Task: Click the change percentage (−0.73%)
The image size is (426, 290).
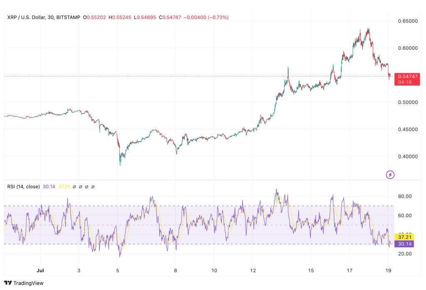Action: (218, 17)
